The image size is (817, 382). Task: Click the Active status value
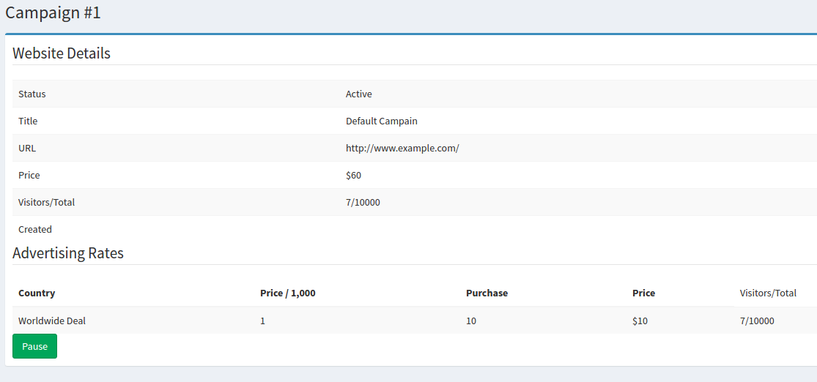[359, 94]
